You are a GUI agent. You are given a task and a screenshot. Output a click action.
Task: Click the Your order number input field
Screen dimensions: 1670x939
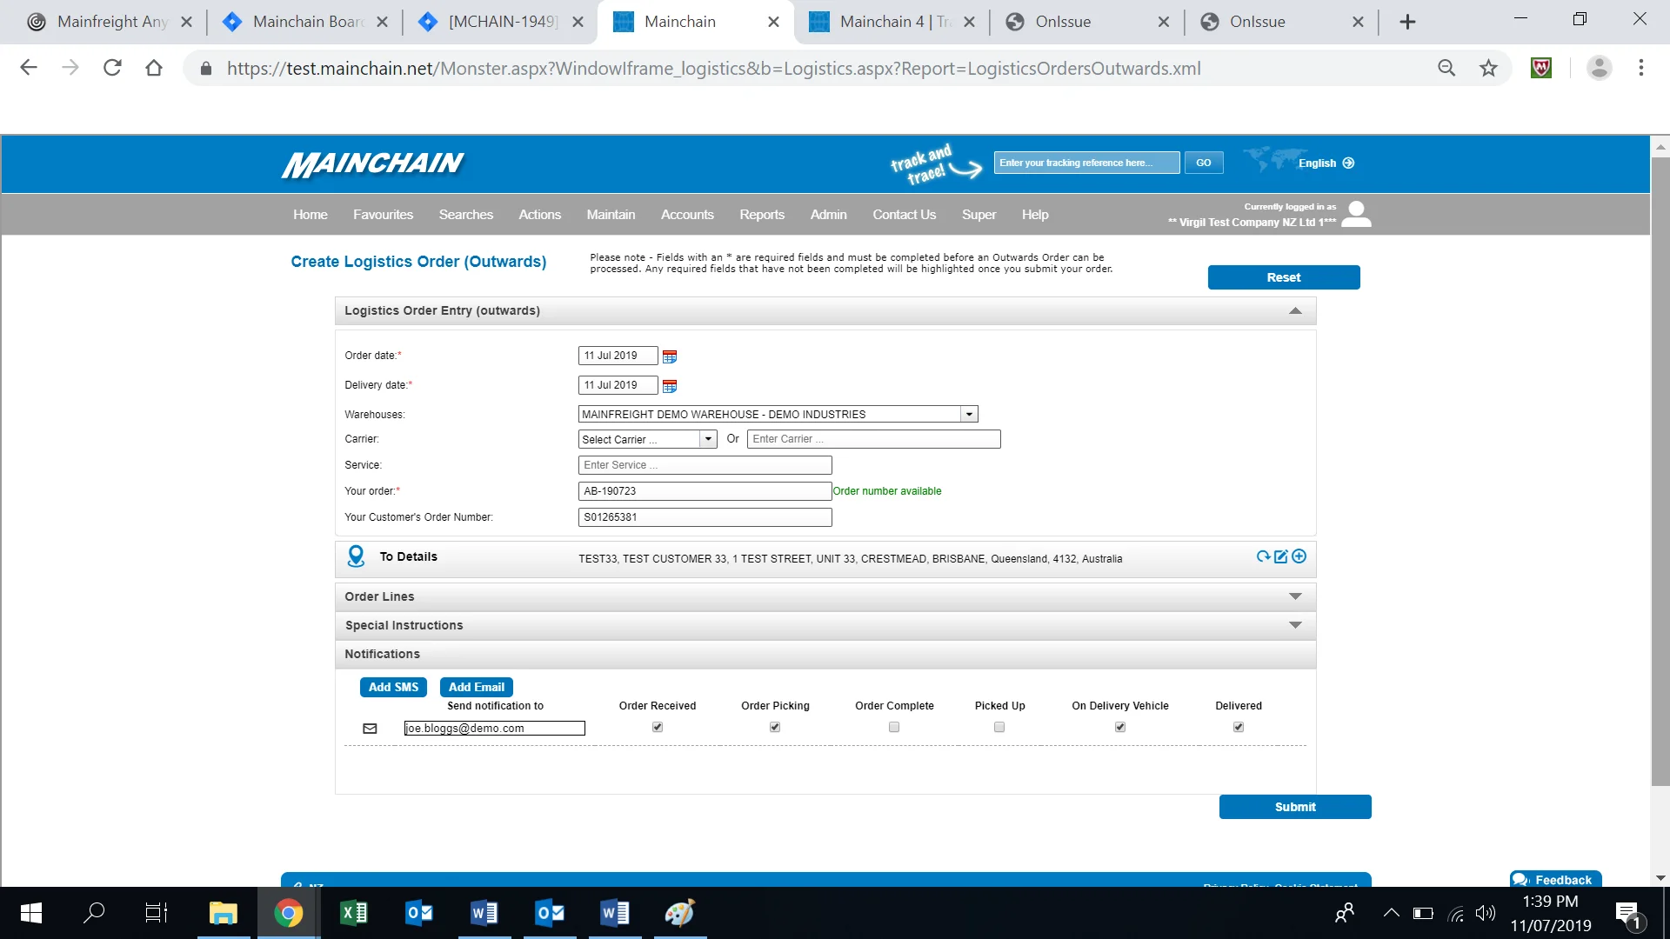click(x=705, y=490)
